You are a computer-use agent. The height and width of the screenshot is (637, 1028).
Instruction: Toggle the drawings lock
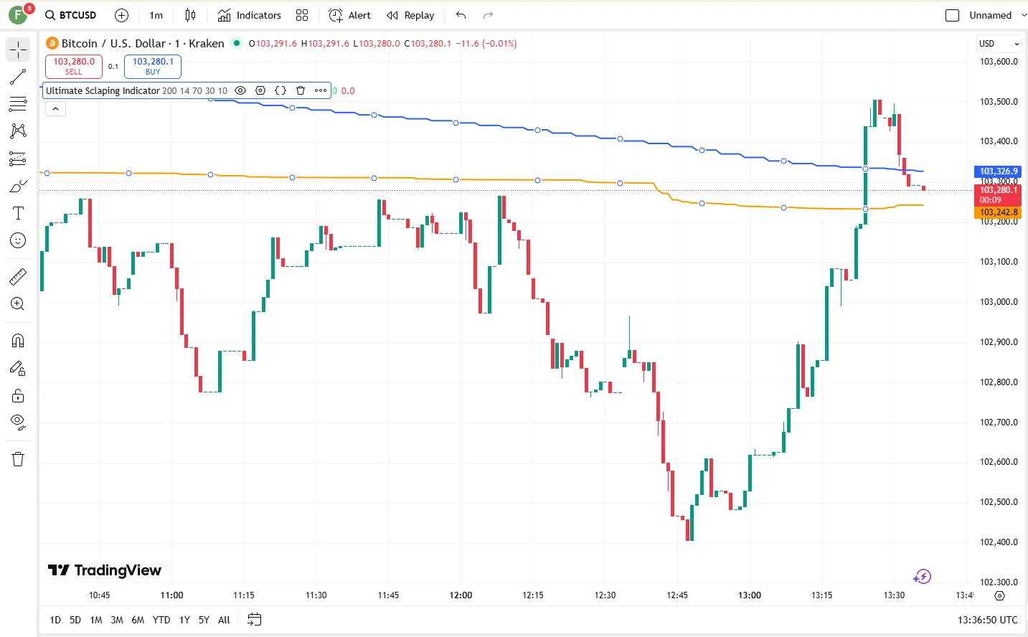(18, 395)
